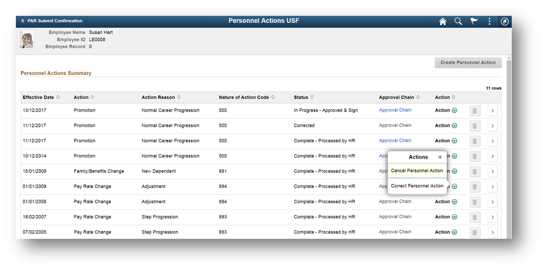Open the search magnifier icon

(458, 21)
